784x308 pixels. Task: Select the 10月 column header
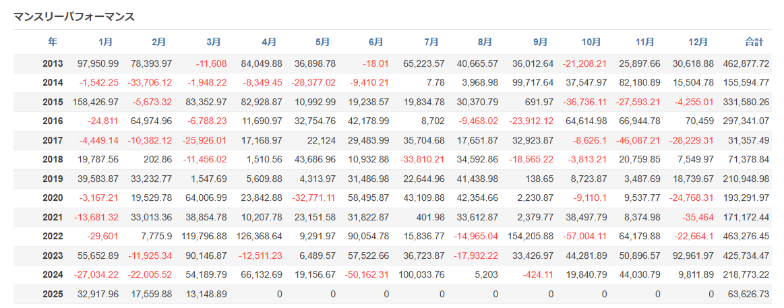[591, 42]
